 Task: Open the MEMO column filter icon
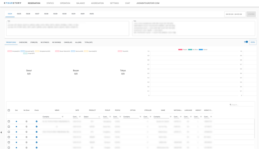[x=63, y=117]
